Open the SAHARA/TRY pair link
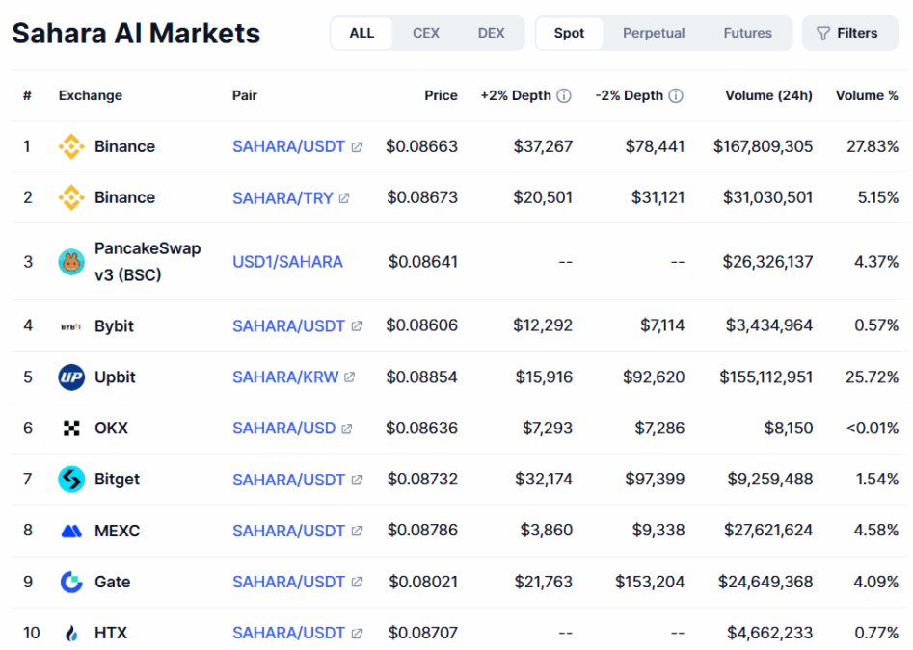 282,198
